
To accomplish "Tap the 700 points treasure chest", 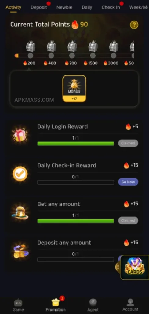I will pos(72,46).
